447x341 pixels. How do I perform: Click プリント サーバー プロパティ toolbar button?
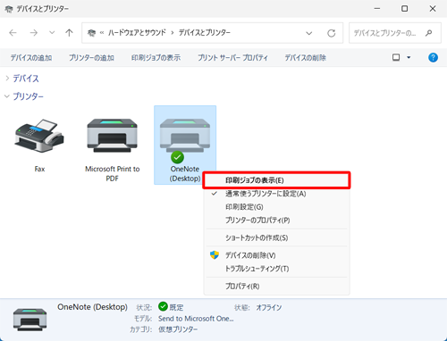point(232,58)
